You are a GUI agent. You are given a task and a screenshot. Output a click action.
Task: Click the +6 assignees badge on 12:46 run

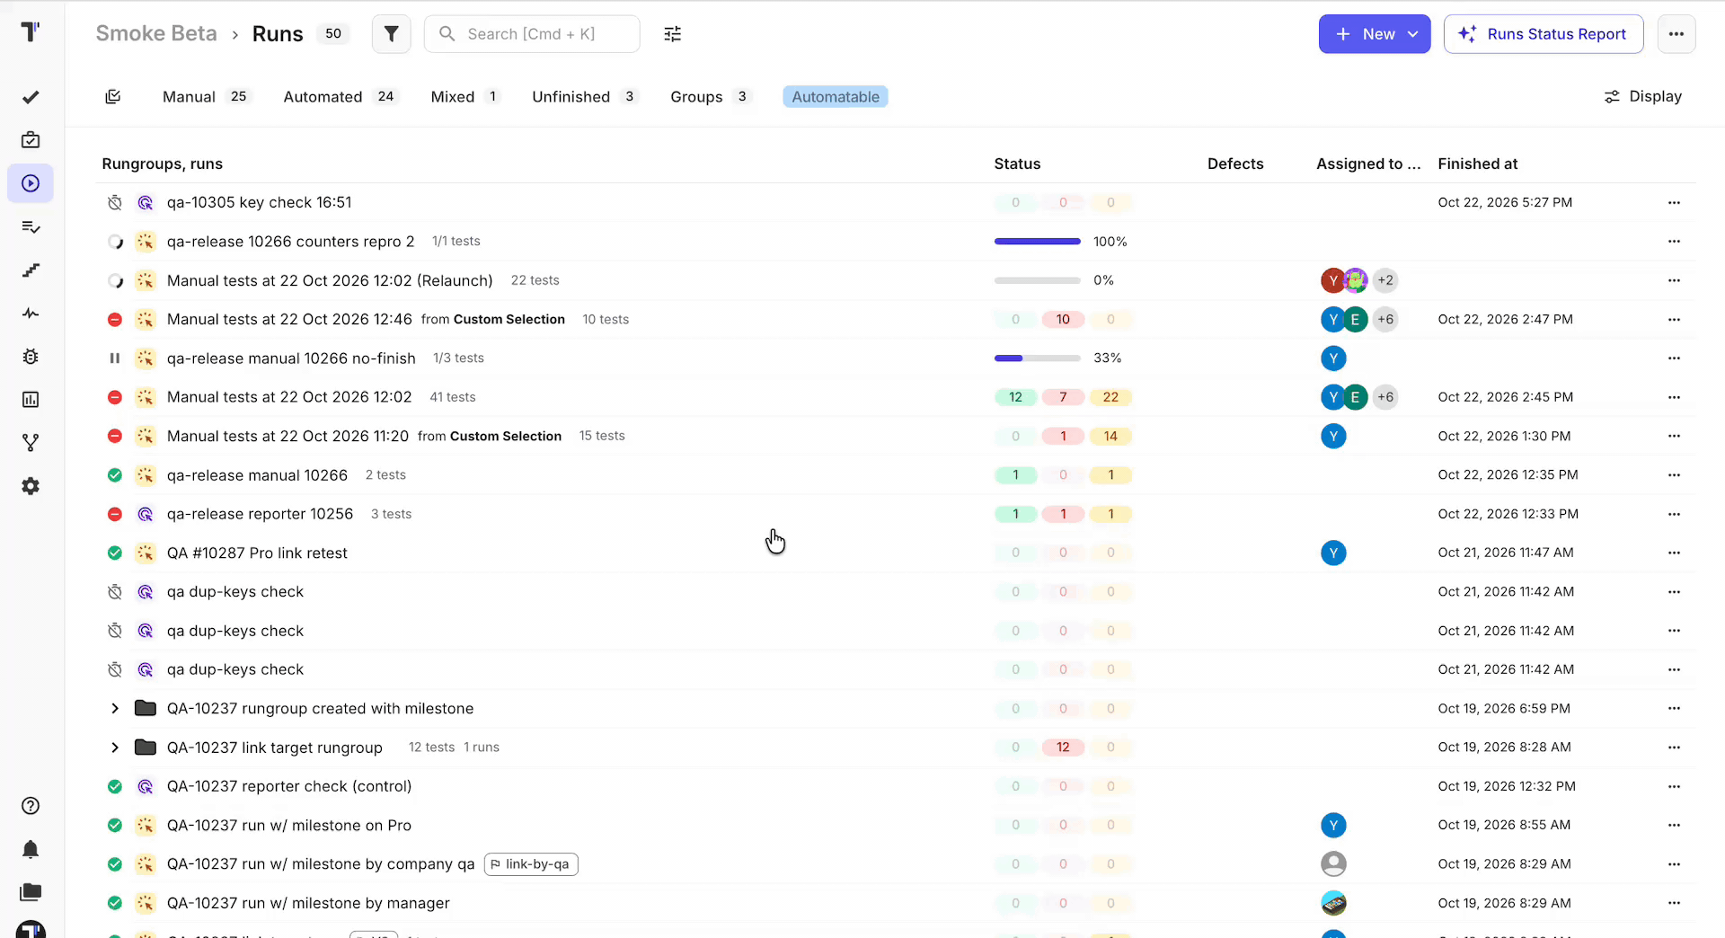click(1385, 320)
